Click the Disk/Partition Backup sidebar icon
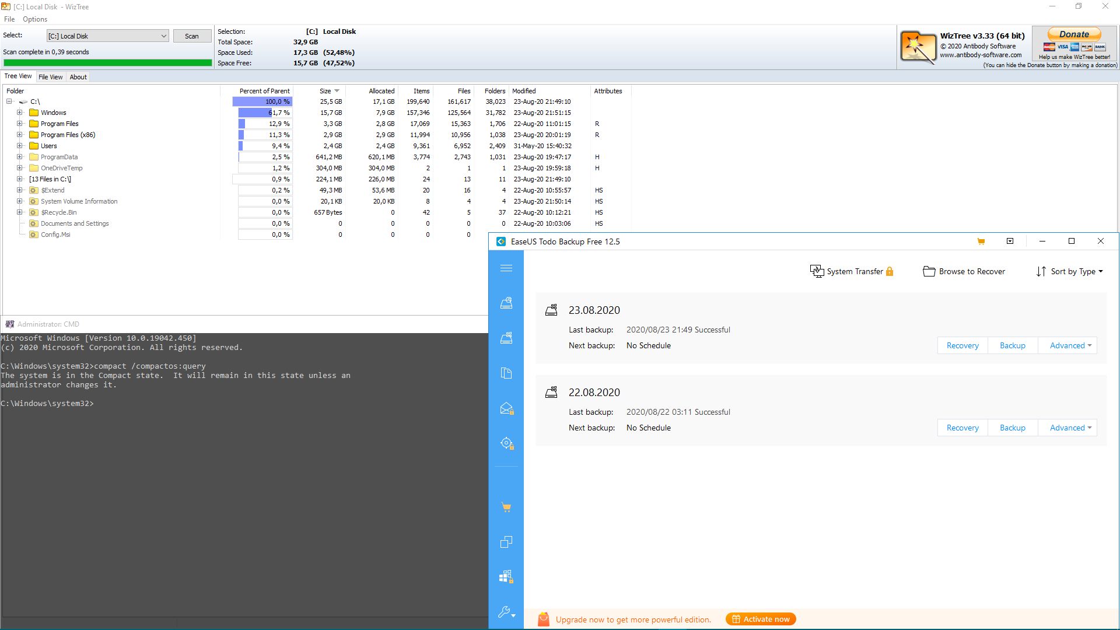 click(506, 303)
